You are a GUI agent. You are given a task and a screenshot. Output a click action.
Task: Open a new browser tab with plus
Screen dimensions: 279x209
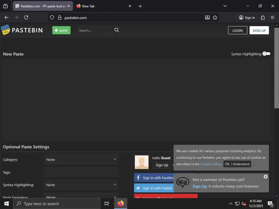point(140,6)
